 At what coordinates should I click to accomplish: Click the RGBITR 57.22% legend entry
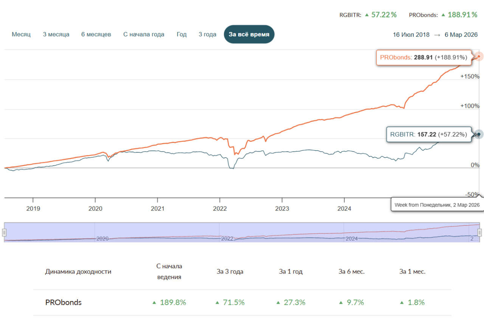[368, 15]
